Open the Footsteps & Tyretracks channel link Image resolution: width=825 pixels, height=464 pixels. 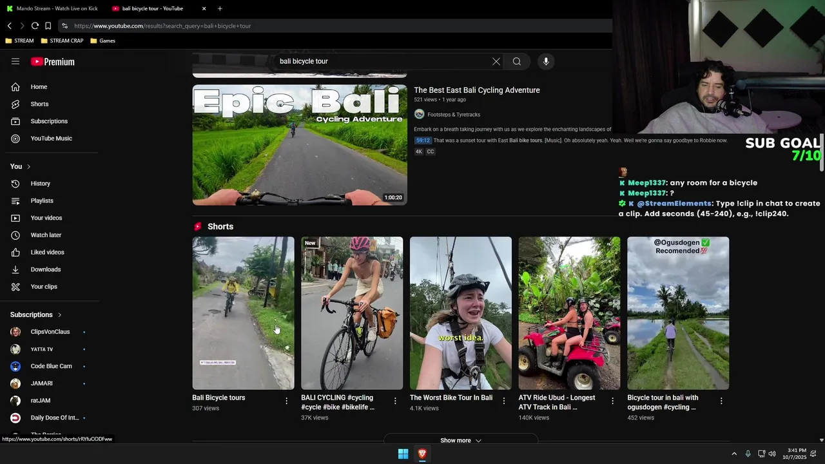454,115
